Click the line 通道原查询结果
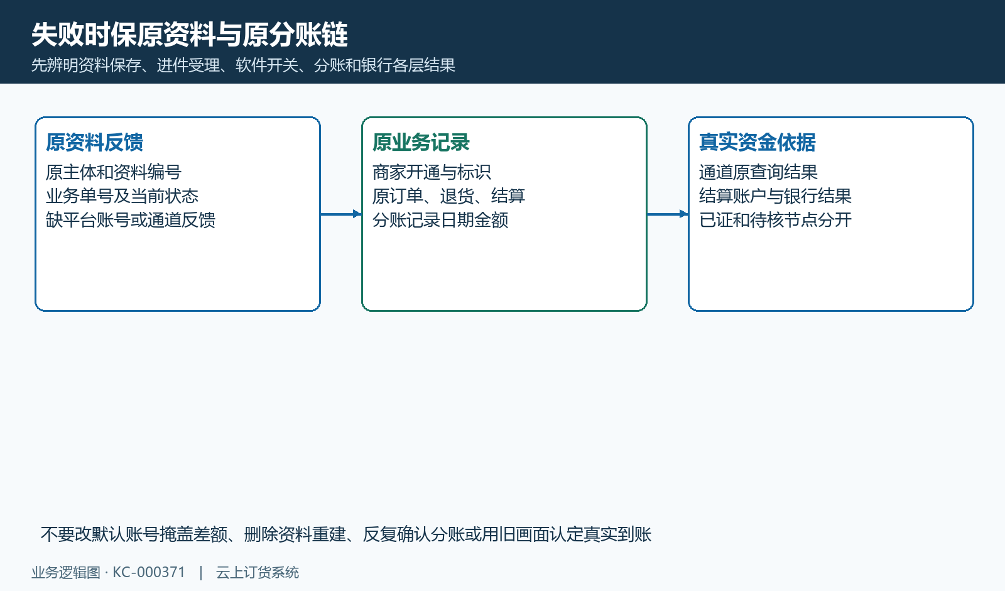1005x591 pixels. click(x=758, y=172)
